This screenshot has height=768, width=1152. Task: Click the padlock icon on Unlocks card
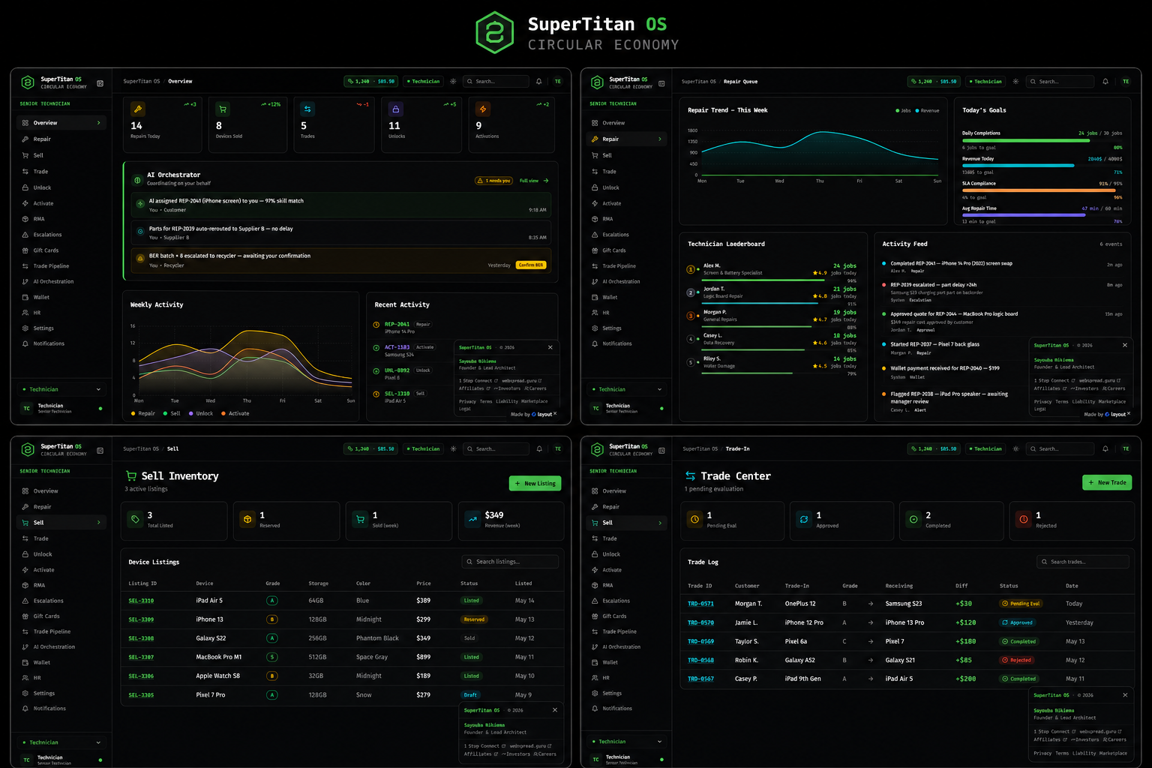(396, 109)
